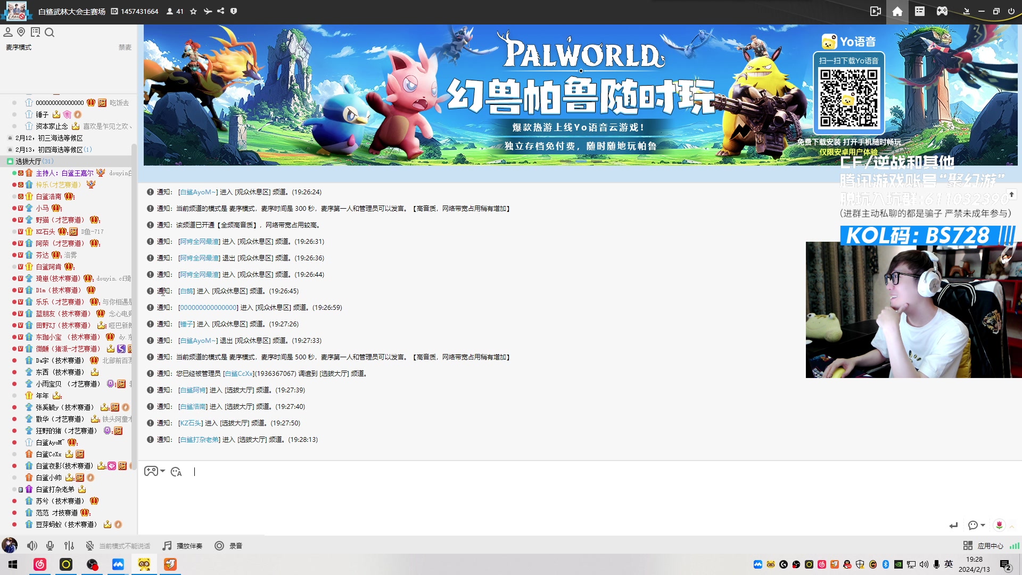The image size is (1022, 575).
Task: Open the Windows Start menu
Action: tap(13, 564)
